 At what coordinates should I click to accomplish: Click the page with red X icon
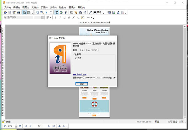coord(123,12)
